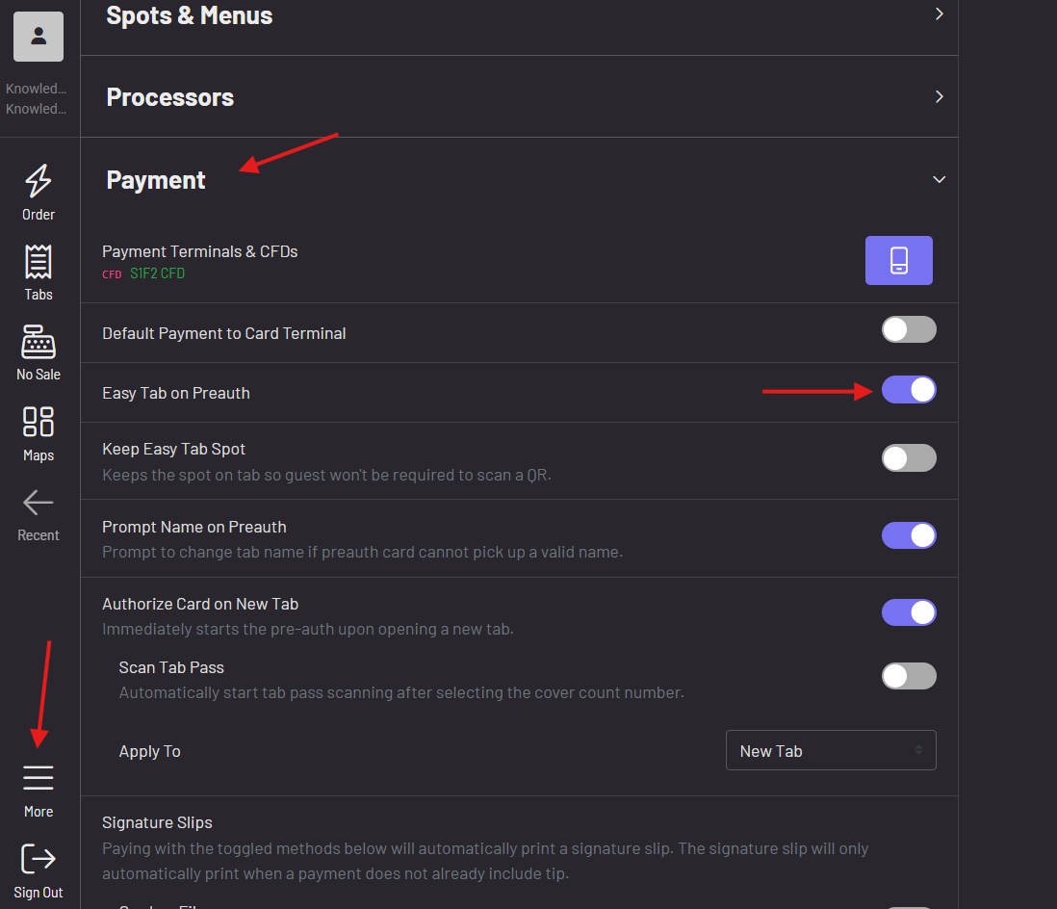Click the No Sale register icon
The image size is (1057, 909).
tap(39, 342)
